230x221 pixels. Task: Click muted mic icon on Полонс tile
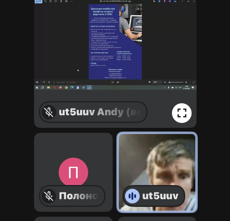(x=49, y=196)
